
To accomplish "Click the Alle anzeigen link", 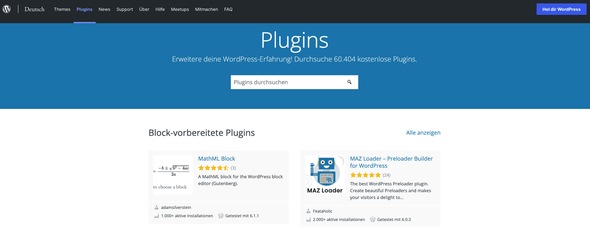I will [423, 133].
